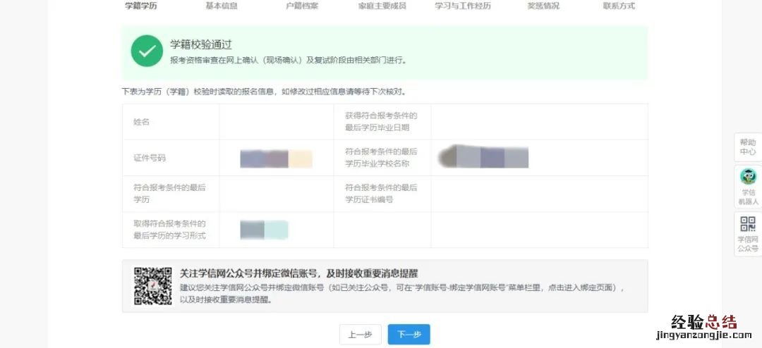This screenshot has width=762, height=348.
Task: Click the large QR code in the banner
Action: click(153, 286)
